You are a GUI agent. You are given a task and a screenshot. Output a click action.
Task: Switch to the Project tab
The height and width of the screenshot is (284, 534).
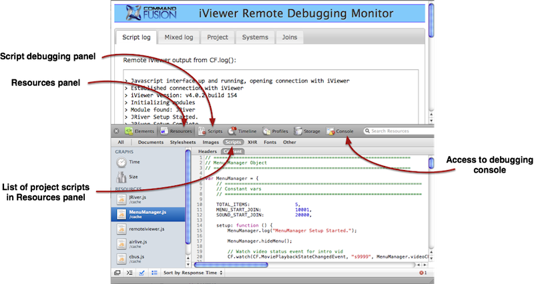tap(218, 37)
